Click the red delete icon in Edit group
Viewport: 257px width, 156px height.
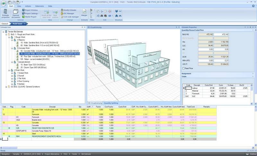pyautogui.click(x=110, y=11)
